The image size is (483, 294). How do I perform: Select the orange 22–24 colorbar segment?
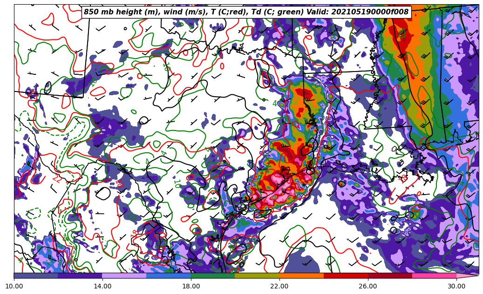pos(301,275)
